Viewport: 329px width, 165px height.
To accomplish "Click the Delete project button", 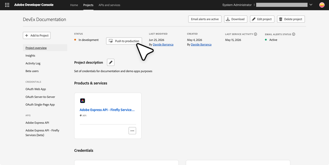I will click(x=291, y=19).
